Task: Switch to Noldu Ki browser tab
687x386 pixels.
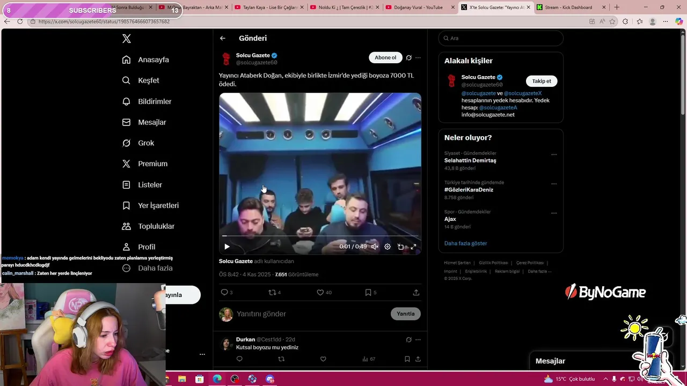Action: (x=343, y=7)
